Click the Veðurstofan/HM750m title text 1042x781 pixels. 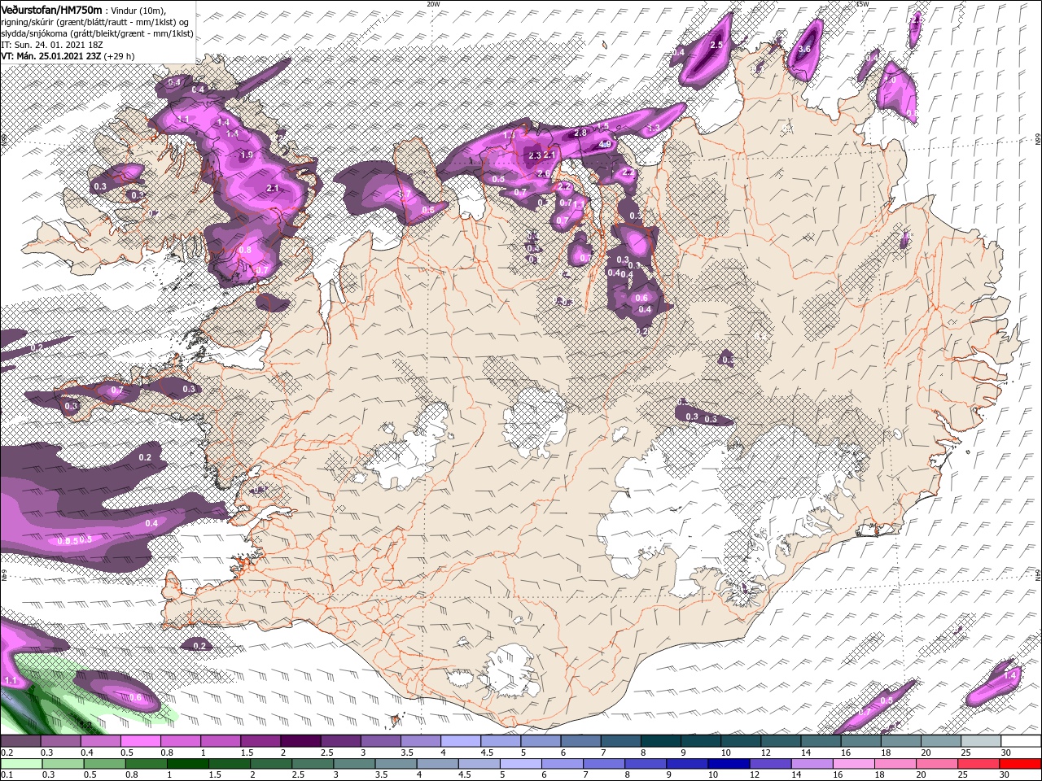tap(52, 9)
